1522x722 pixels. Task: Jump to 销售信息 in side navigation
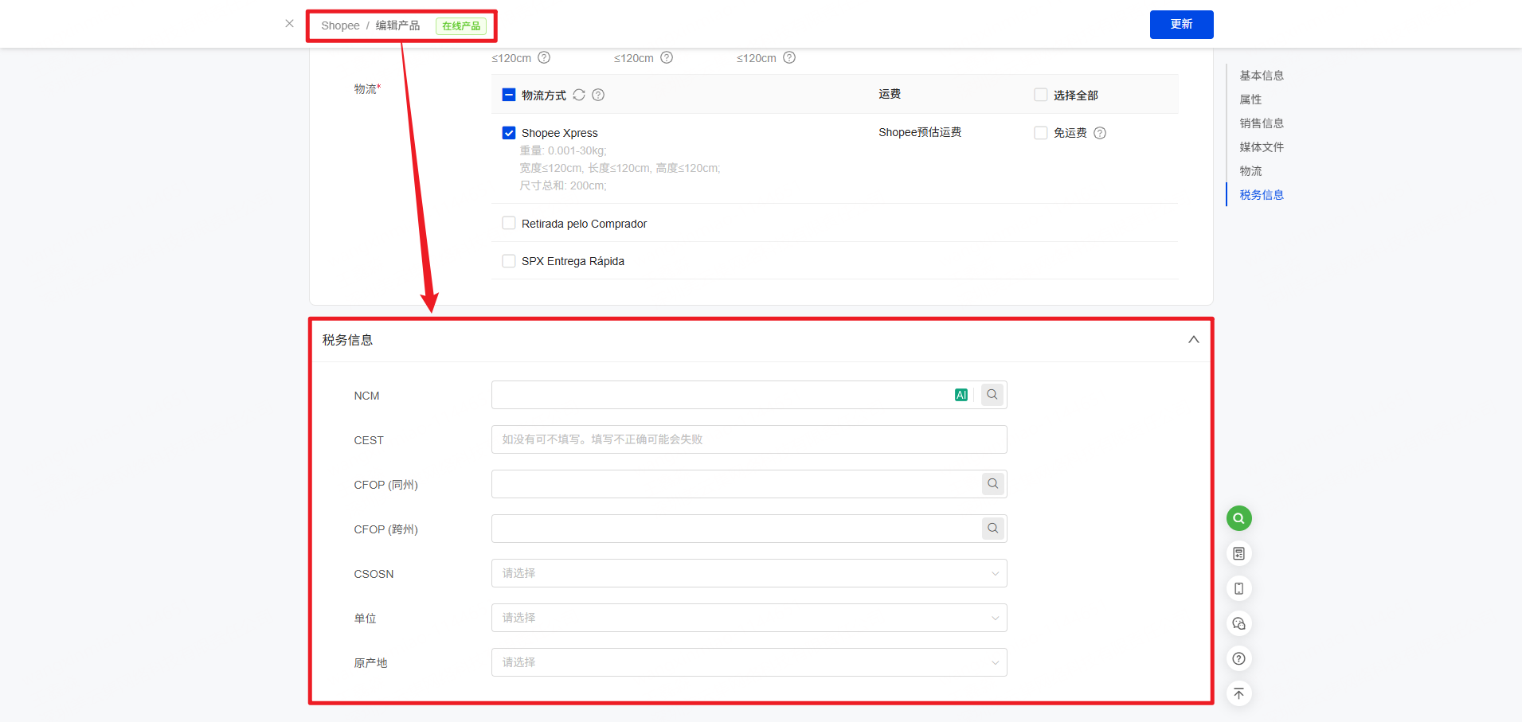coord(1261,123)
